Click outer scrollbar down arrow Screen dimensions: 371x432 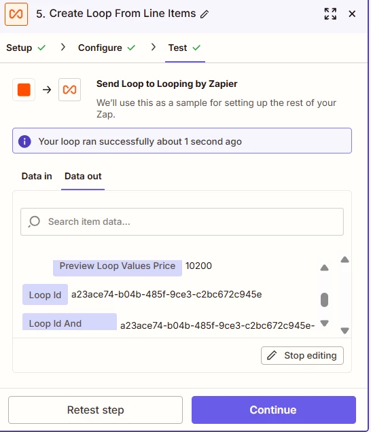coord(344,331)
